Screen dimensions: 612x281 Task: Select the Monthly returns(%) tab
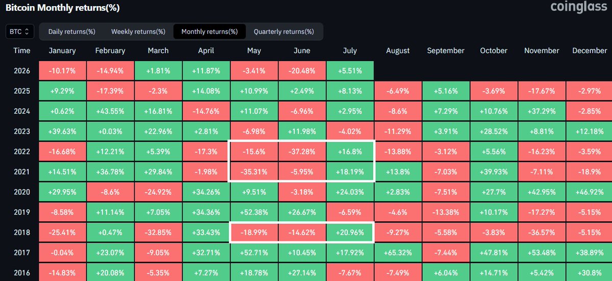tap(210, 32)
